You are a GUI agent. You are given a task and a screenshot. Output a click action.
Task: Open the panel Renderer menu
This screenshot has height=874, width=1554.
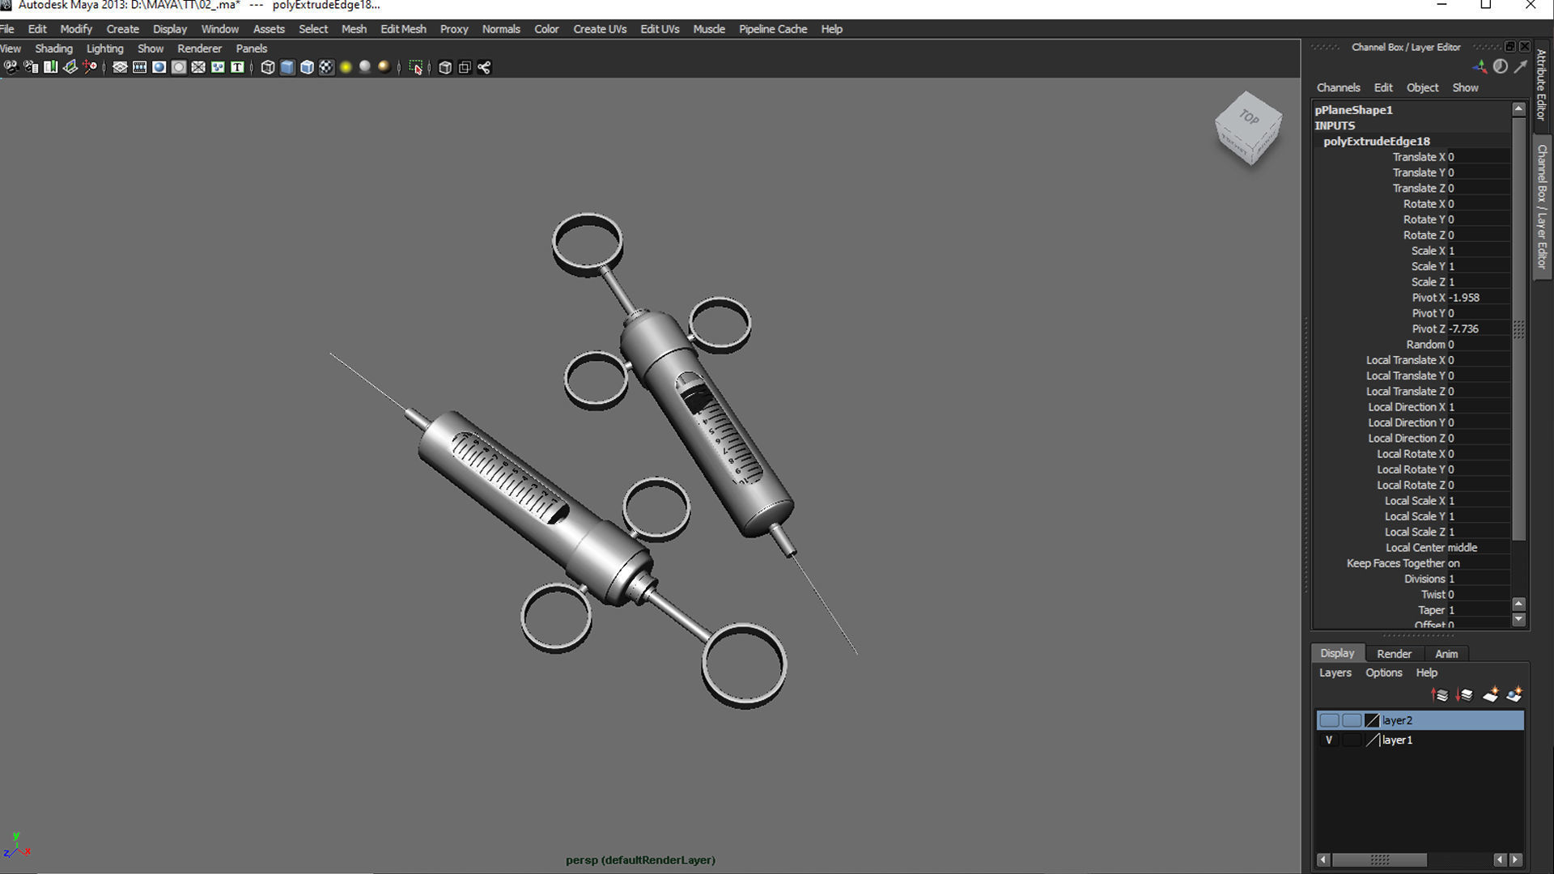pyautogui.click(x=199, y=49)
